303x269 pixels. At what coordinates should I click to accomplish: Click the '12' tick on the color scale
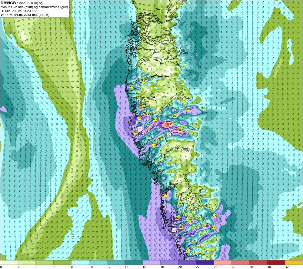tap(108, 267)
